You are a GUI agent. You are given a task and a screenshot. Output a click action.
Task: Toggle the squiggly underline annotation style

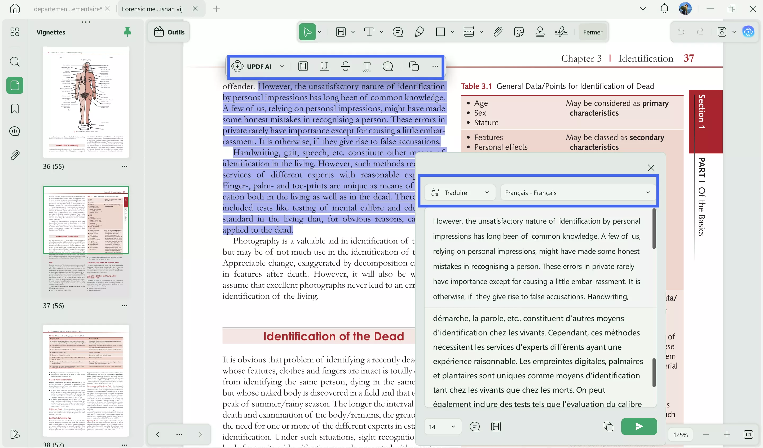(367, 66)
